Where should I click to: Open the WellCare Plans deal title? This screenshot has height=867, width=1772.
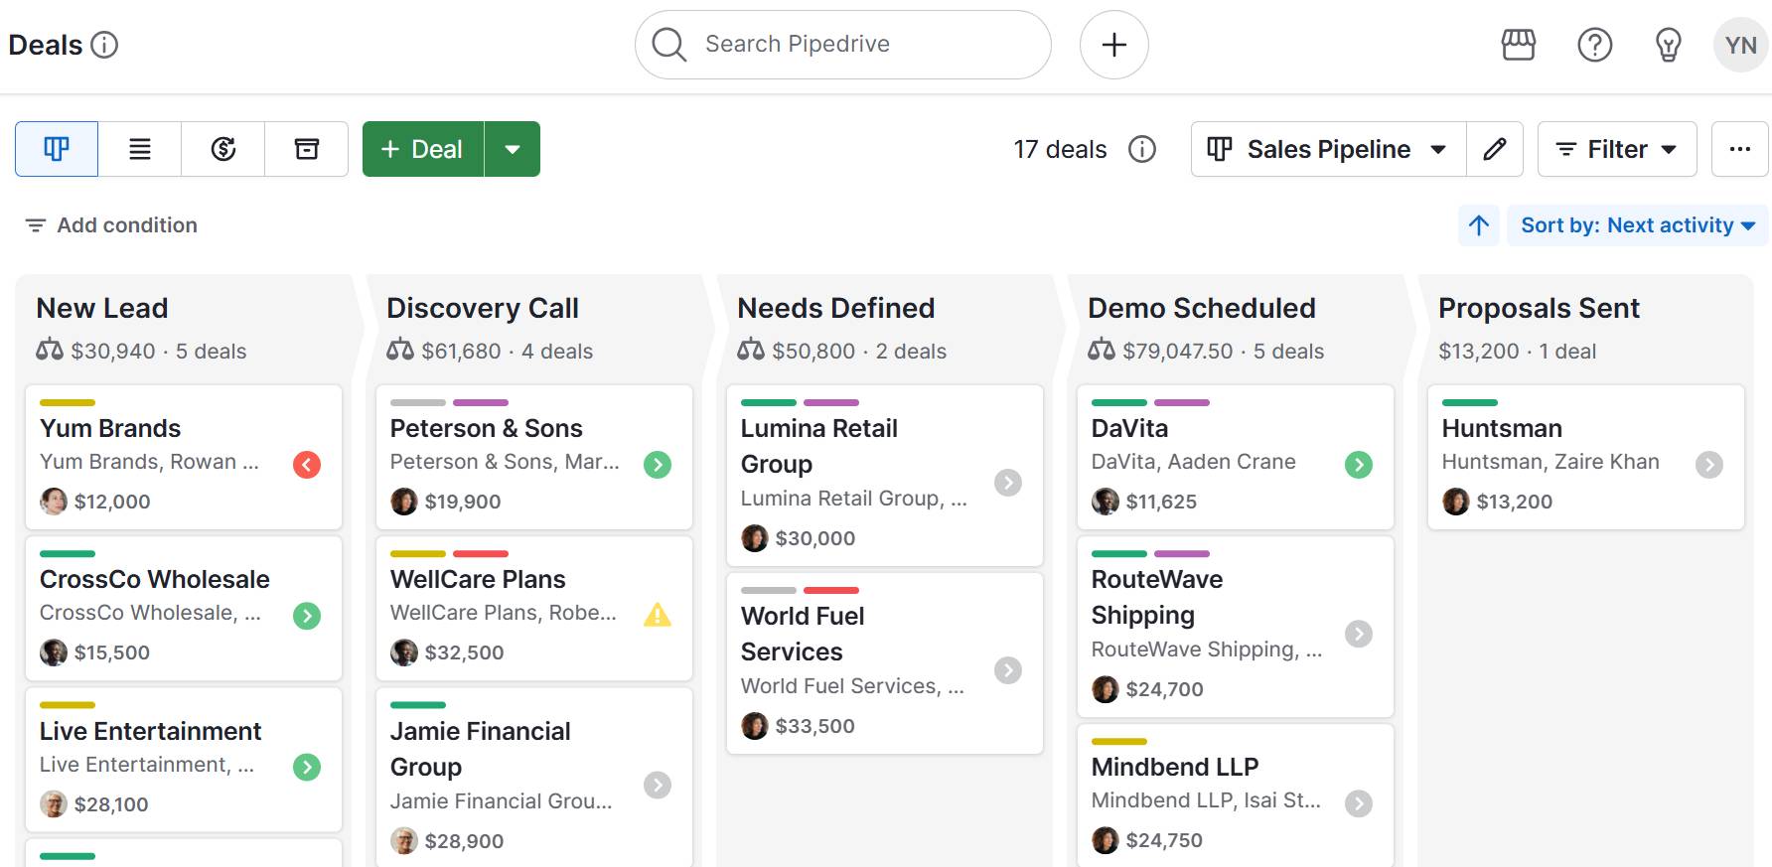(x=478, y=579)
